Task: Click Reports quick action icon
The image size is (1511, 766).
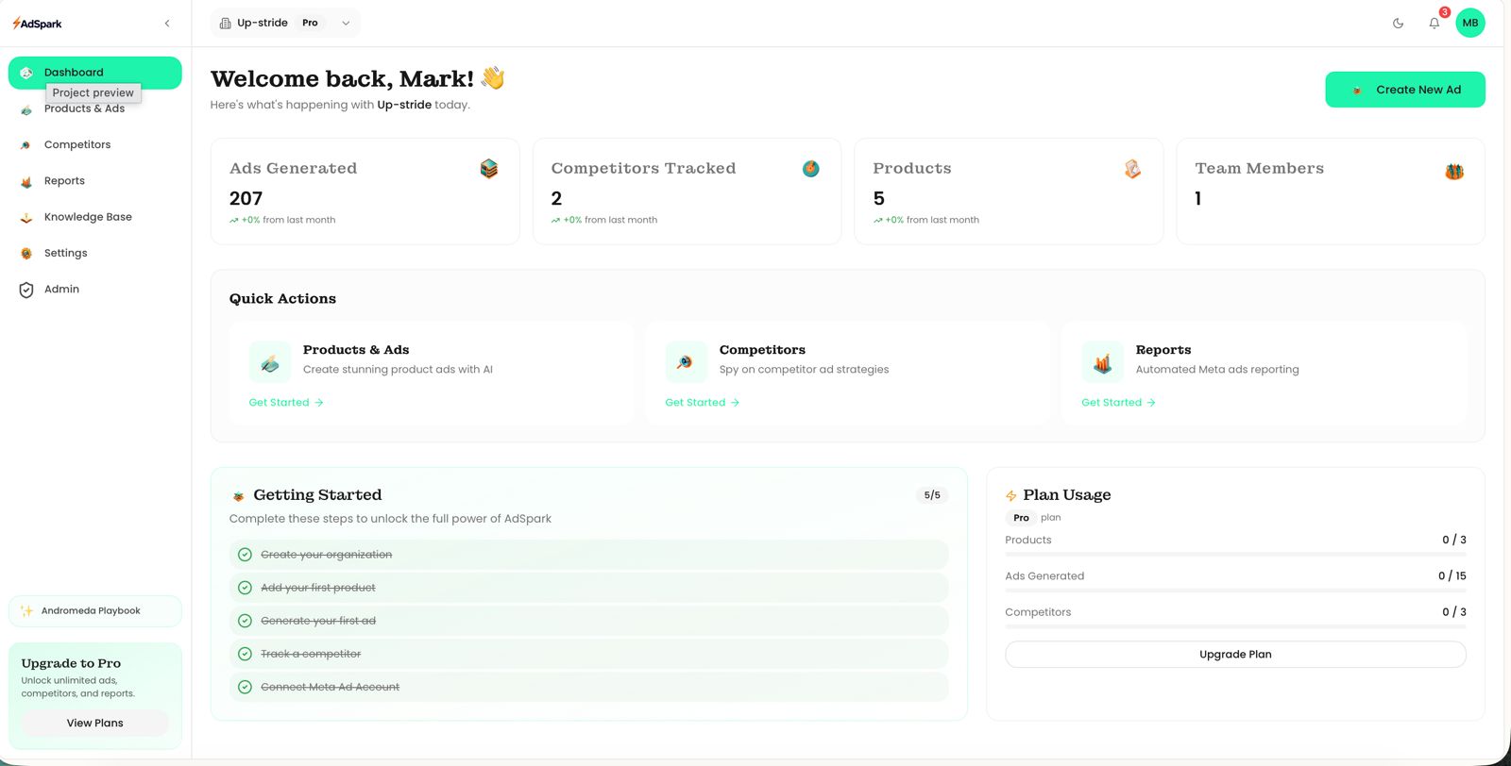Action: pyautogui.click(x=1102, y=362)
